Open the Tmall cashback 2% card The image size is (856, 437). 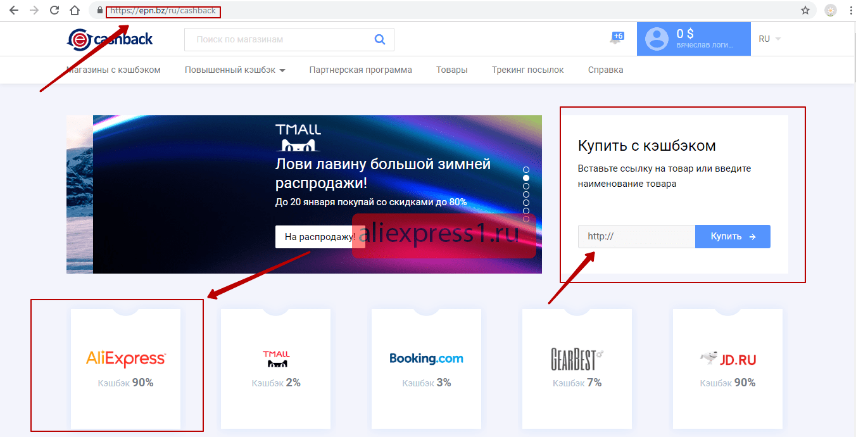pyautogui.click(x=275, y=369)
